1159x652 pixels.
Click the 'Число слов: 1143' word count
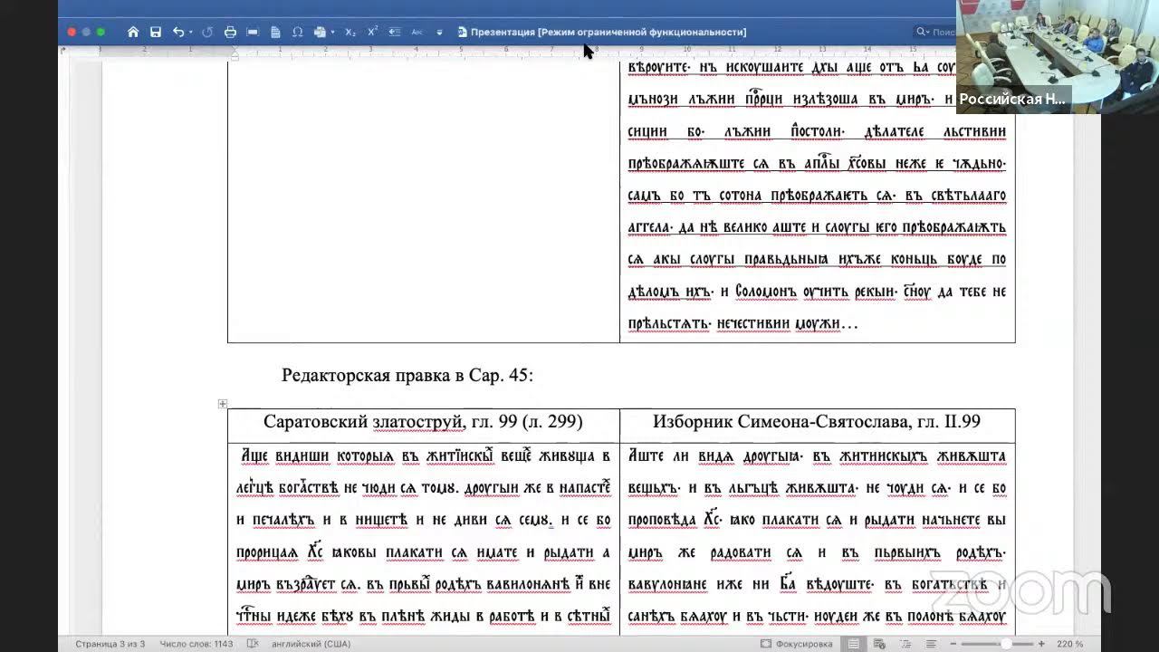[x=196, y=644]
